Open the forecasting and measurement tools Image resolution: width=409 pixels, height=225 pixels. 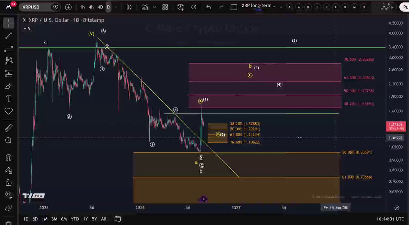9,73
